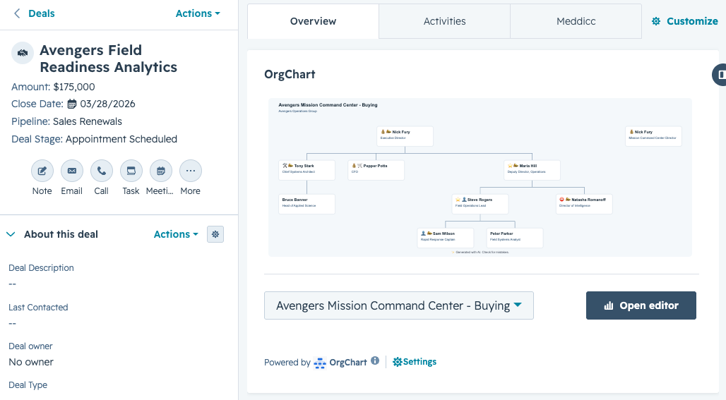Click the deal handshake avatar icon
Viewport: 726px width, 400px height.
click(x=22, y=53)
